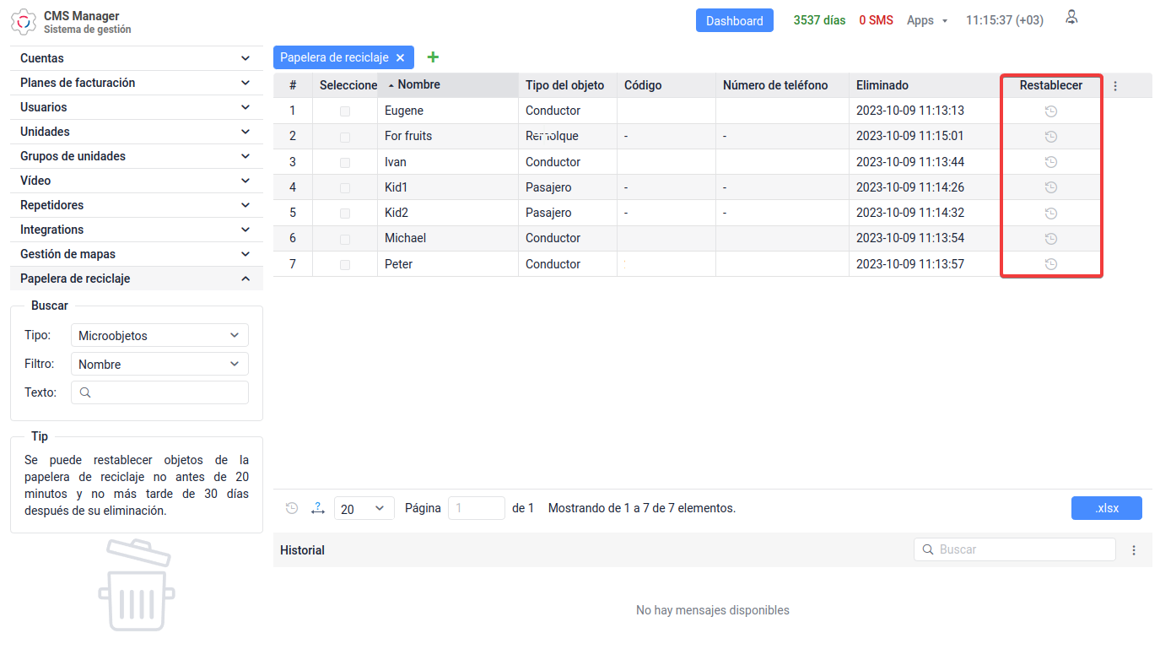Select the Eugene row checkbox
This screenshot has height=660, width=1160.
coord(345,111)
